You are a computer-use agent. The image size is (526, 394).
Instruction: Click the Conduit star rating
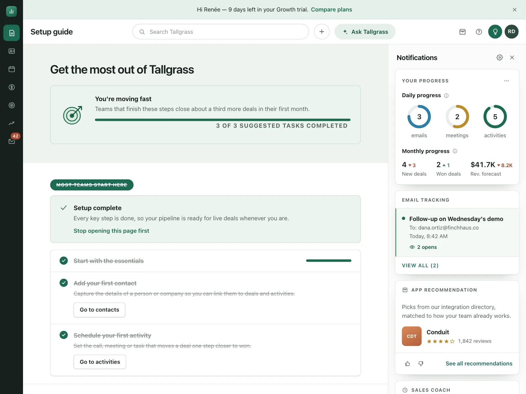441,341
